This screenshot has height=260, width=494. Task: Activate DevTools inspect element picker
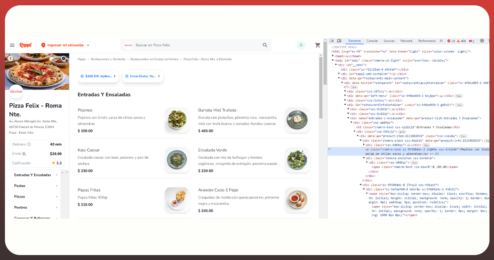point(332,41)
